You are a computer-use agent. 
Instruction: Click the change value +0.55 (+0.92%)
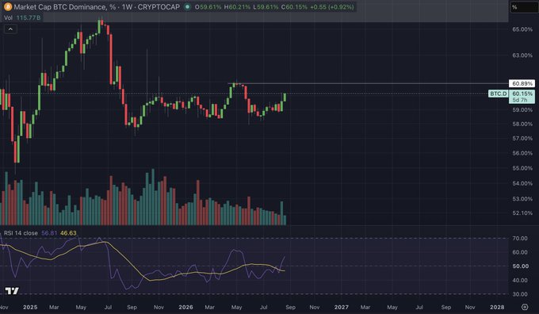331,7
